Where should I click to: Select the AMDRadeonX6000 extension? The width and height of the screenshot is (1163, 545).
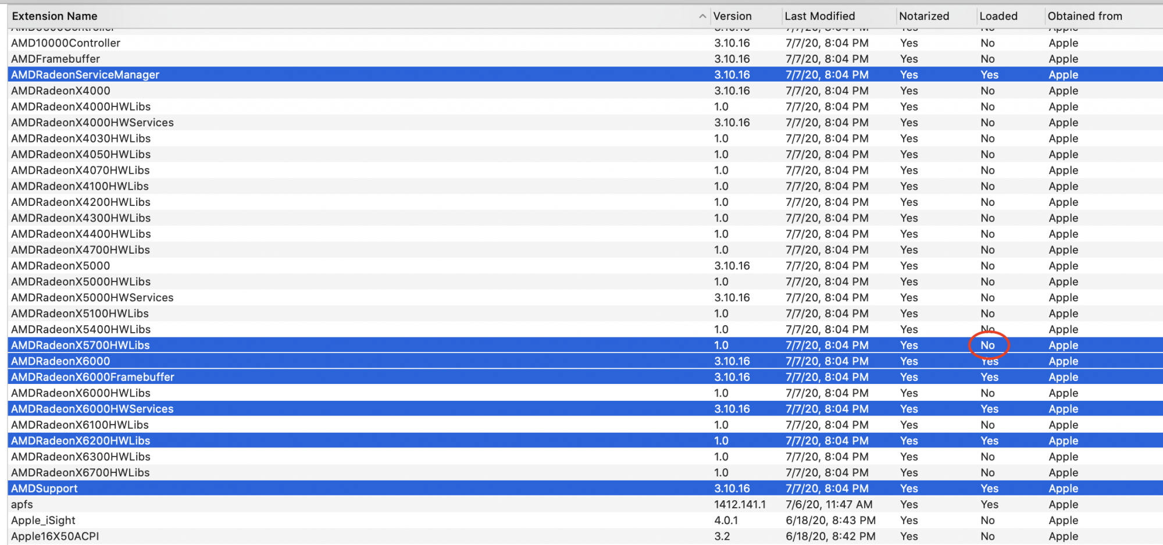point(585,361)
